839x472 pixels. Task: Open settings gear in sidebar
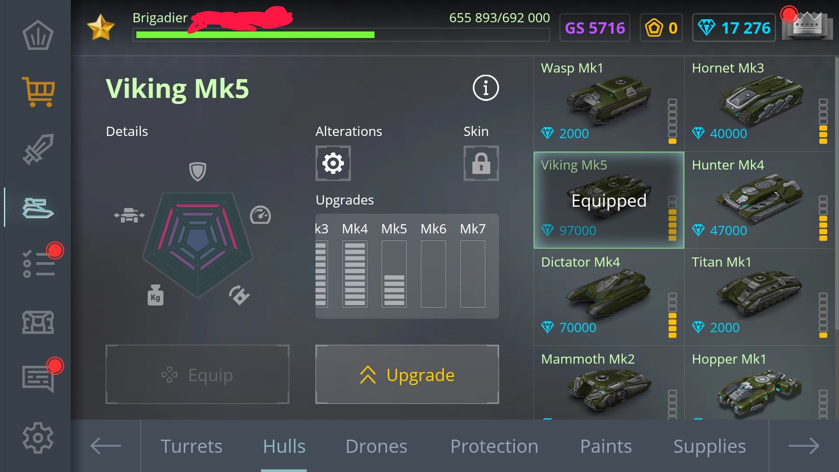click(x=38, y=437)
